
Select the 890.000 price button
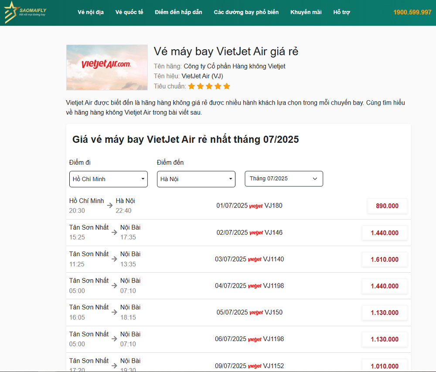[387, 206]
